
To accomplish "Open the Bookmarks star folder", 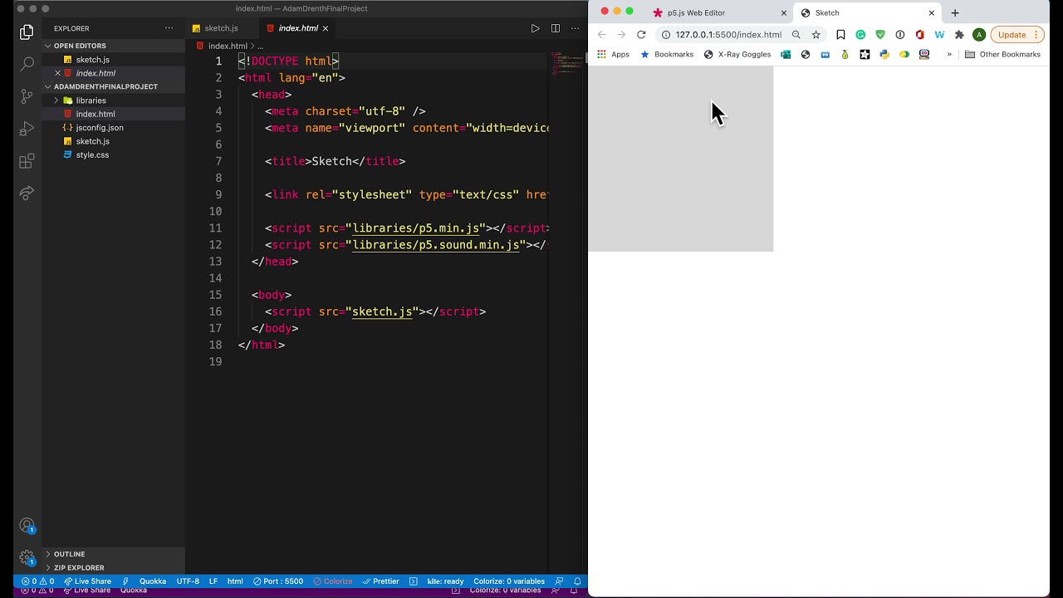I will [x=667, y=55].
